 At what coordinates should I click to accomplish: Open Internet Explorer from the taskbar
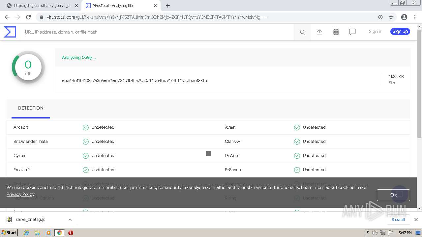coord(26,233)
